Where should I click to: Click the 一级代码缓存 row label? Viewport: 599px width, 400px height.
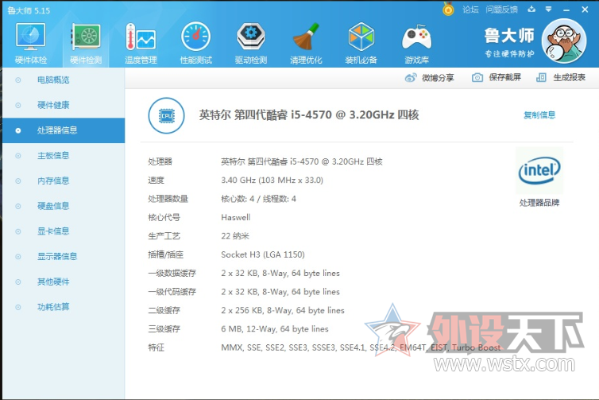172,292
